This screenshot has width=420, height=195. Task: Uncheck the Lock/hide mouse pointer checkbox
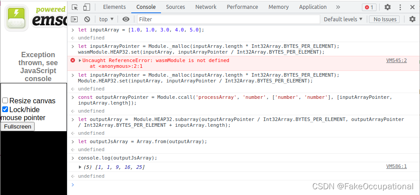click(x=5, y=109)
